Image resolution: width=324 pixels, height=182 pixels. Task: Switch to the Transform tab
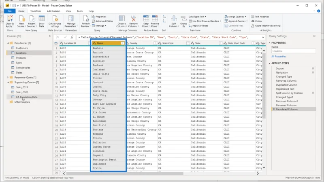[36, 11]
